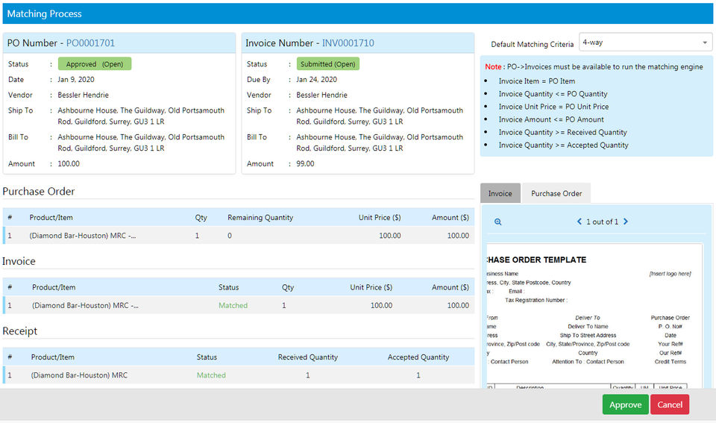716x423 pixels.
Task: Click the Received Quantity column header
Action: click(308, 357)
